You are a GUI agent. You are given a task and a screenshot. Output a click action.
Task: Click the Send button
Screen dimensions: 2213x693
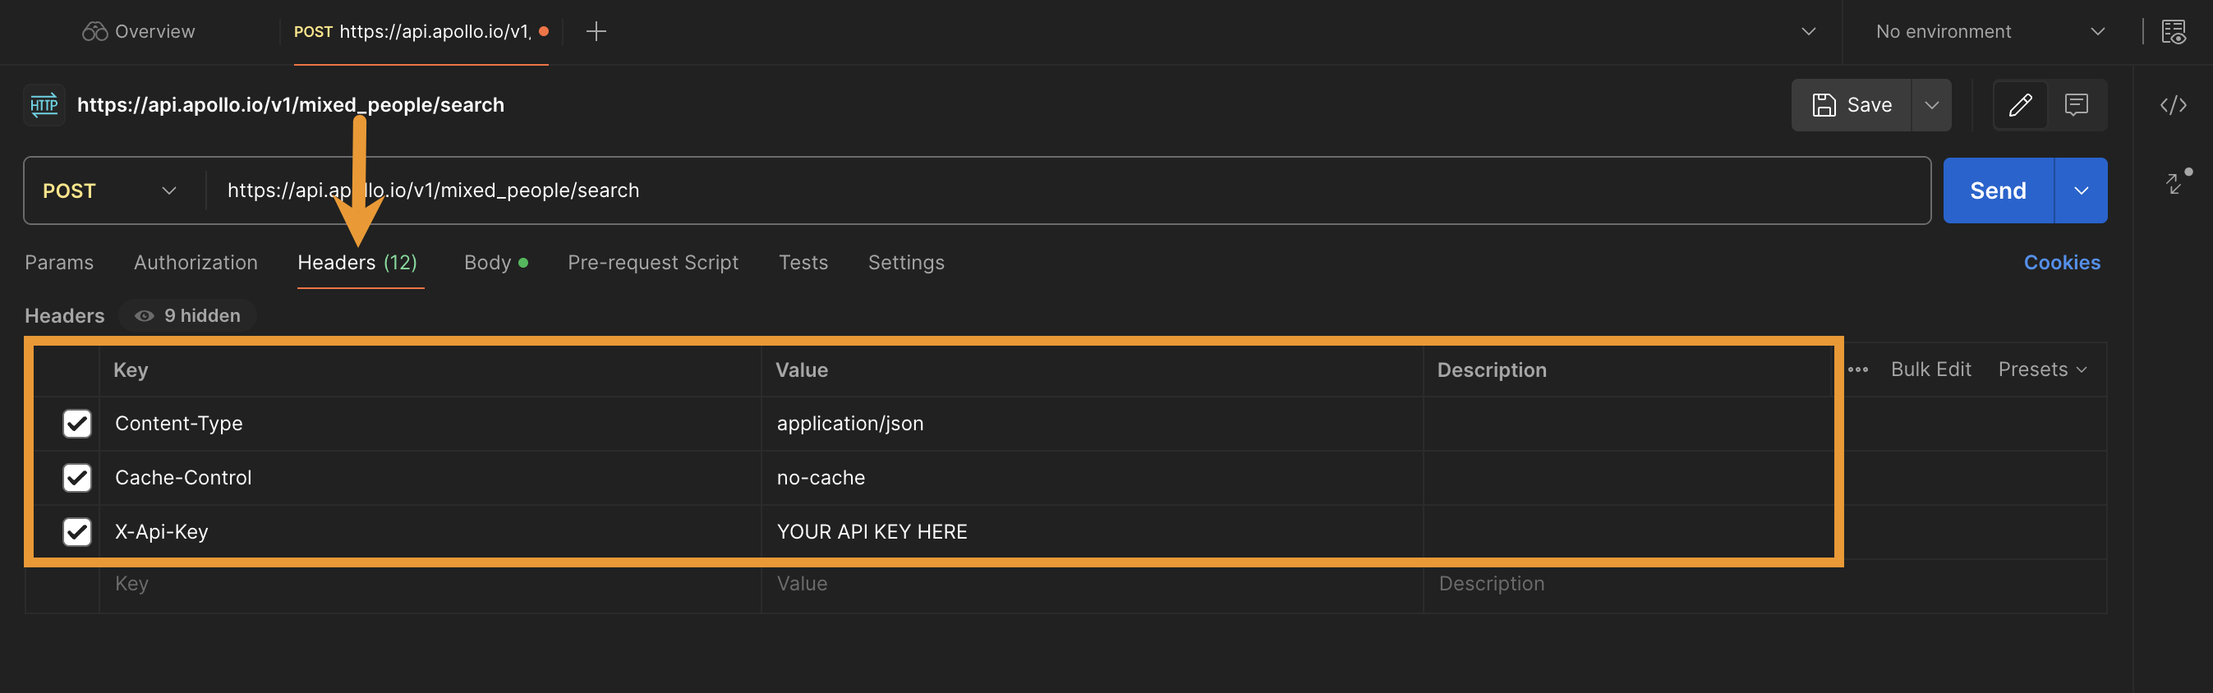1998,190
